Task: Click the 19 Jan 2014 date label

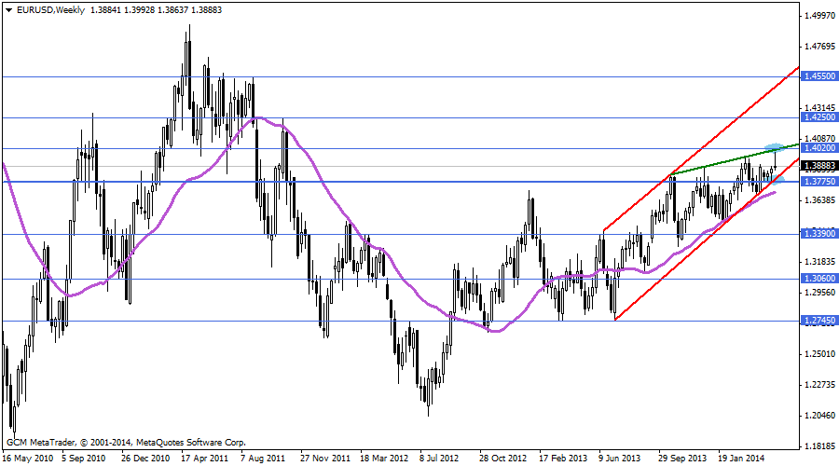Action: [x=742, y=459]
